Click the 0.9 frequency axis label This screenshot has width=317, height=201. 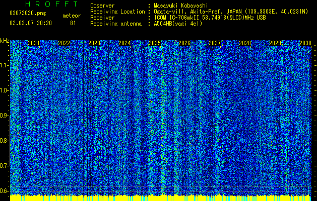(5, 116)
